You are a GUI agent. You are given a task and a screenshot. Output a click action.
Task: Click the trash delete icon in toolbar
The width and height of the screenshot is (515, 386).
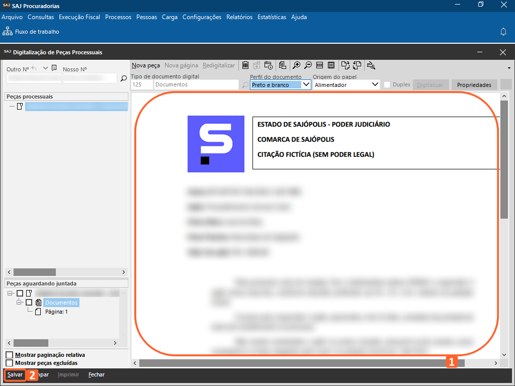tap(245, 65)
